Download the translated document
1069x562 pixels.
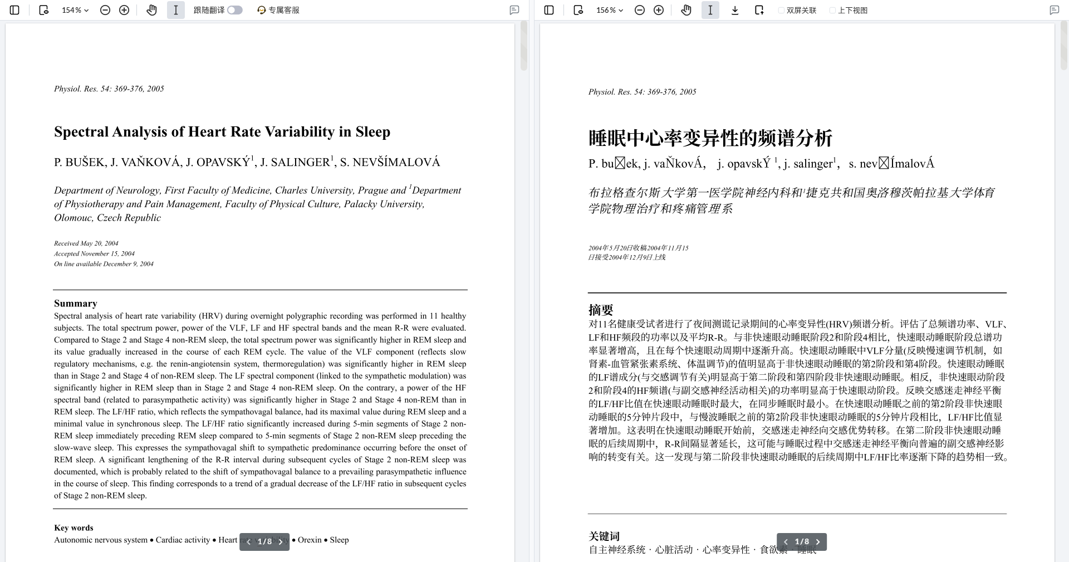point(735,10)
